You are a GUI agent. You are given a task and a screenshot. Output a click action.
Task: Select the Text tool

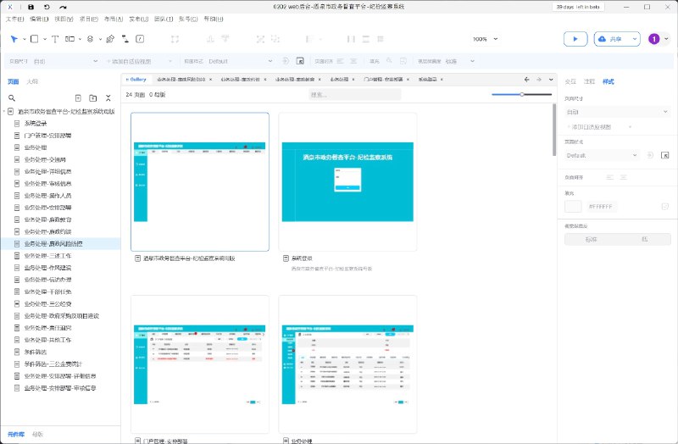point(55,39)
